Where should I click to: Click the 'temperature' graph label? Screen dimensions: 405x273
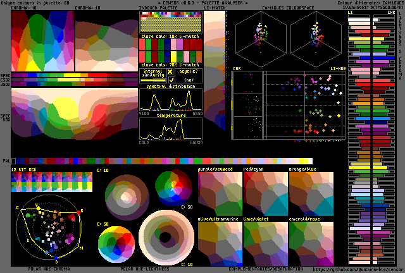171,115
